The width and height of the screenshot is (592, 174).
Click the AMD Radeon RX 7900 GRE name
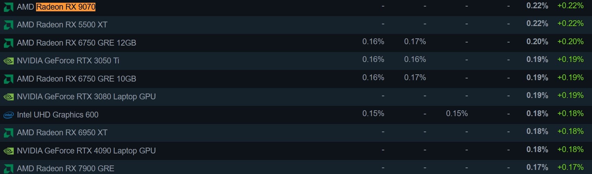coord(66,169)
